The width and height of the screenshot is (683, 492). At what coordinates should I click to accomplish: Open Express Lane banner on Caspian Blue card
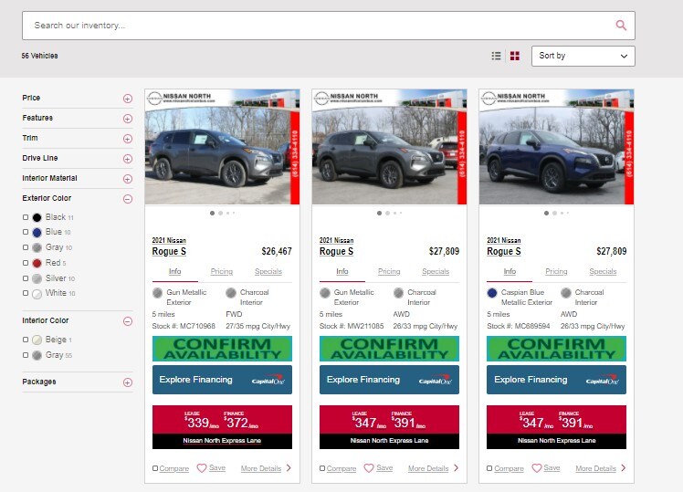click(x=557, y=427)
